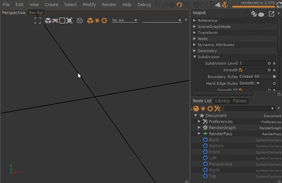Open the Render menu
The image size is (282, 183).
[109, 5]
